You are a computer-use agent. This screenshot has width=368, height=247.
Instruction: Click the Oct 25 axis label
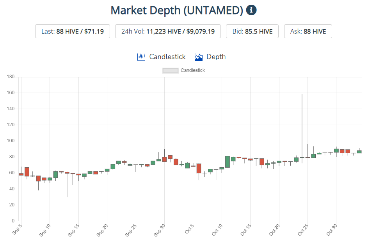[303, 230]
